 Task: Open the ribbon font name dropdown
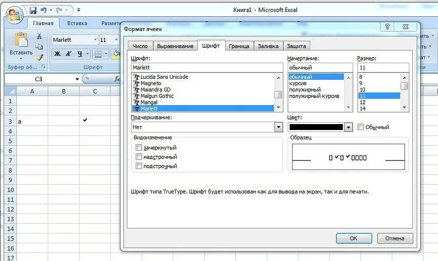pos(95,40)
